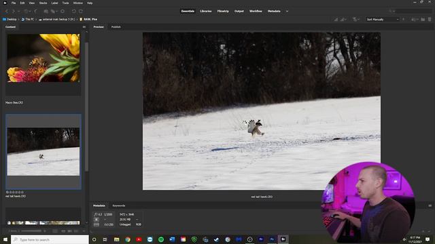
Task: Go forward using the forward arrow
Action: [x=13, y=12]
